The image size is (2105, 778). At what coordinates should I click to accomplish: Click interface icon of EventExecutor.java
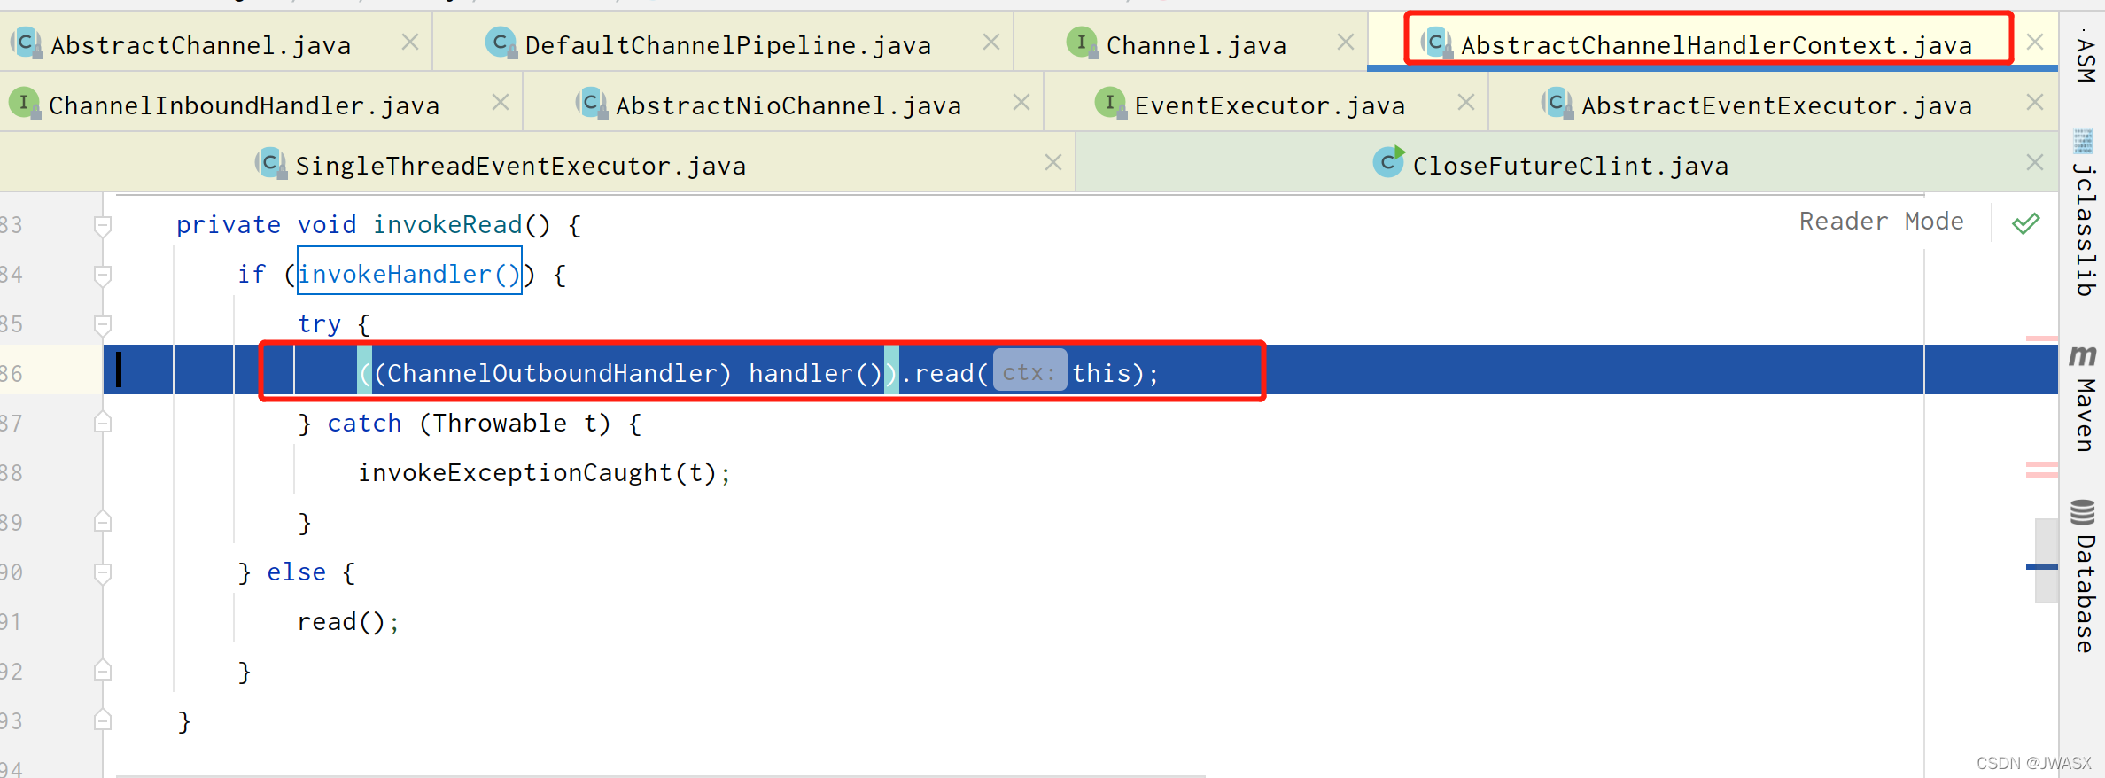coord(1110,103)
